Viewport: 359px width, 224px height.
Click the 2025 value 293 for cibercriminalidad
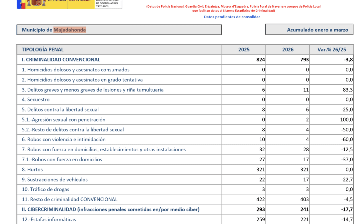point(261,210)
